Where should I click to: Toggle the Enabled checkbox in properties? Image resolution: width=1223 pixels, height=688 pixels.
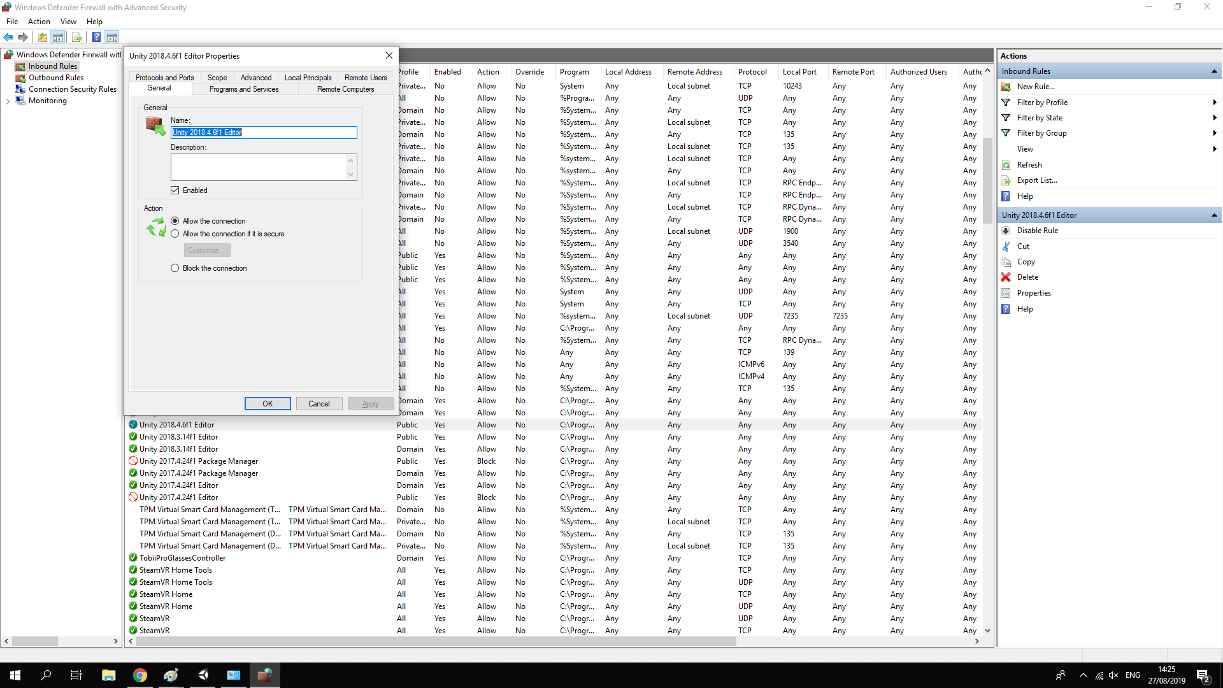coord(175,190)
